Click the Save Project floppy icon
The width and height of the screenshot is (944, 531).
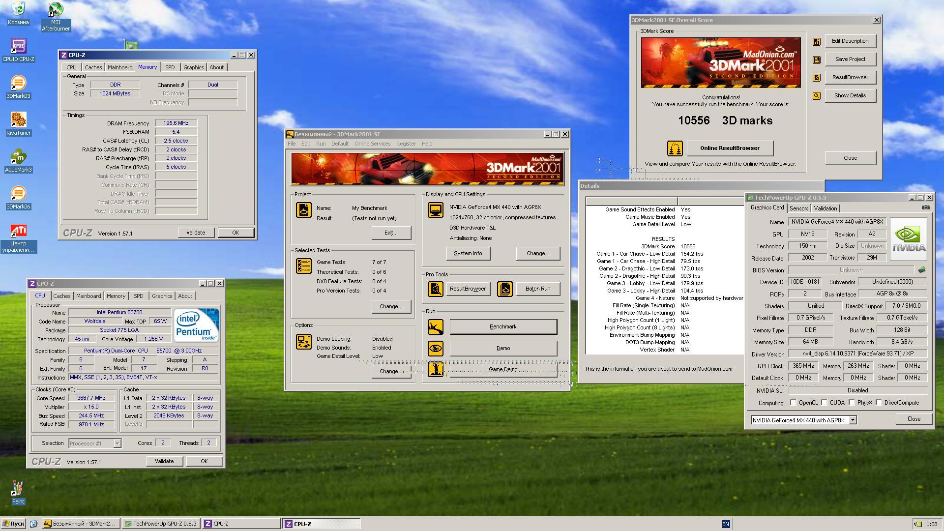click(816, 59)
